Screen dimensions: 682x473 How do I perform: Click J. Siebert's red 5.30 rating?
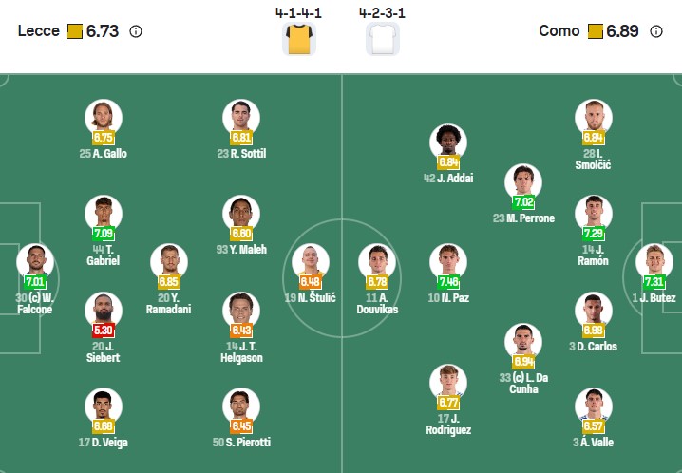104,331
